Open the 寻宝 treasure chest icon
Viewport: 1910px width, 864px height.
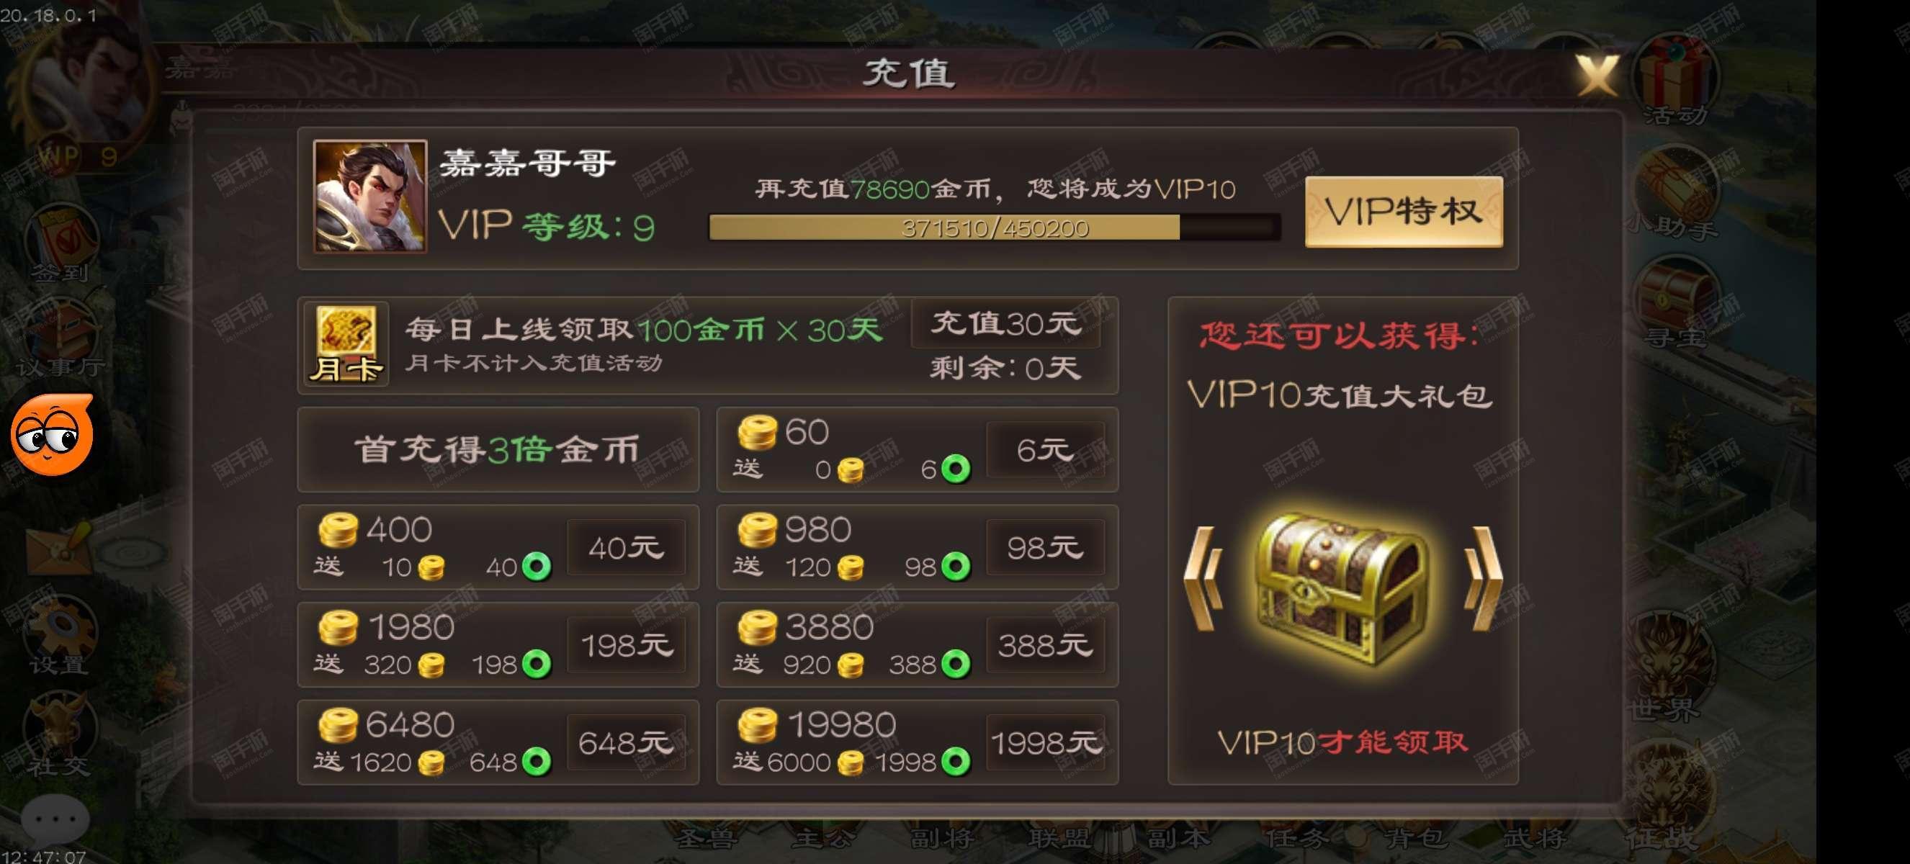[1676, 302]
